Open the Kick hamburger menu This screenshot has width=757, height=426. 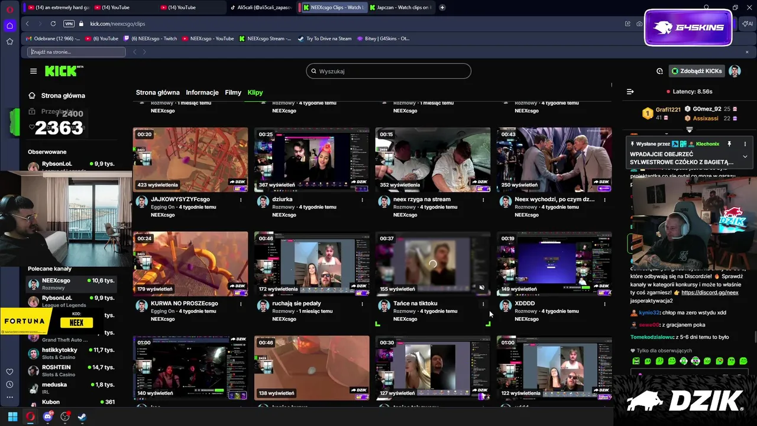point(33,71)
